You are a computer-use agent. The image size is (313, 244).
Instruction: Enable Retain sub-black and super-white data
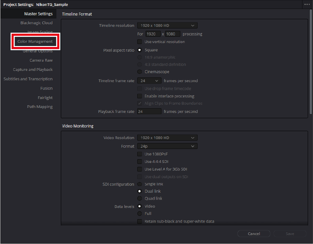(x=140, y=221)
